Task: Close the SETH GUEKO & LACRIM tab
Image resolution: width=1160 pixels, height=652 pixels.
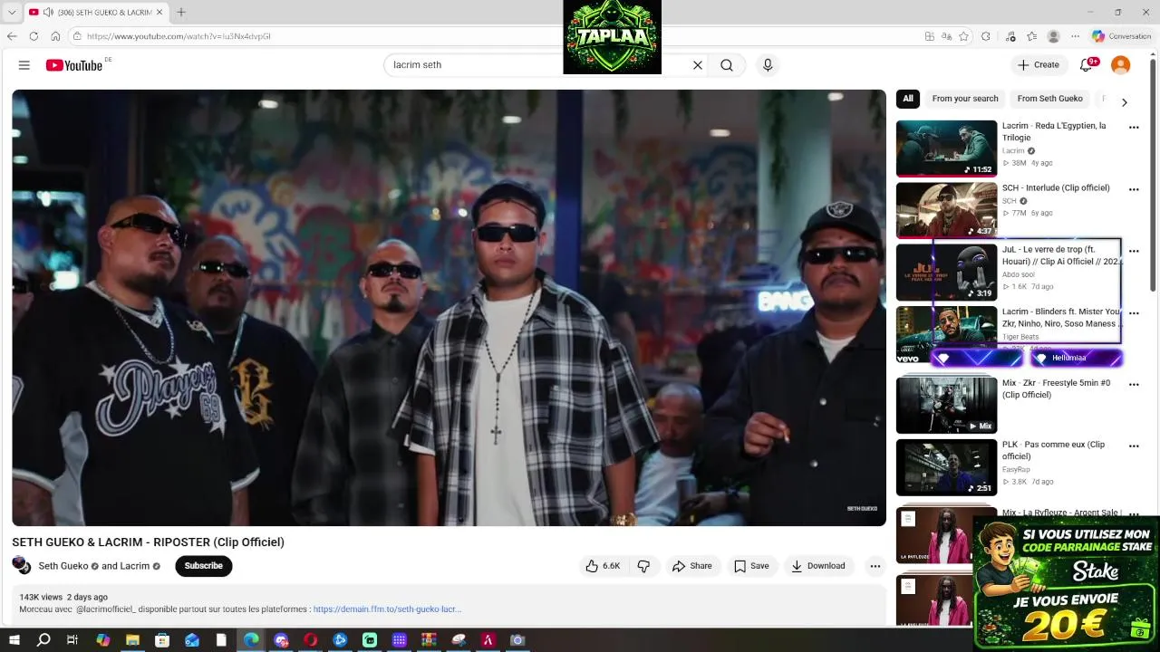Action: [x=159, y=12]
